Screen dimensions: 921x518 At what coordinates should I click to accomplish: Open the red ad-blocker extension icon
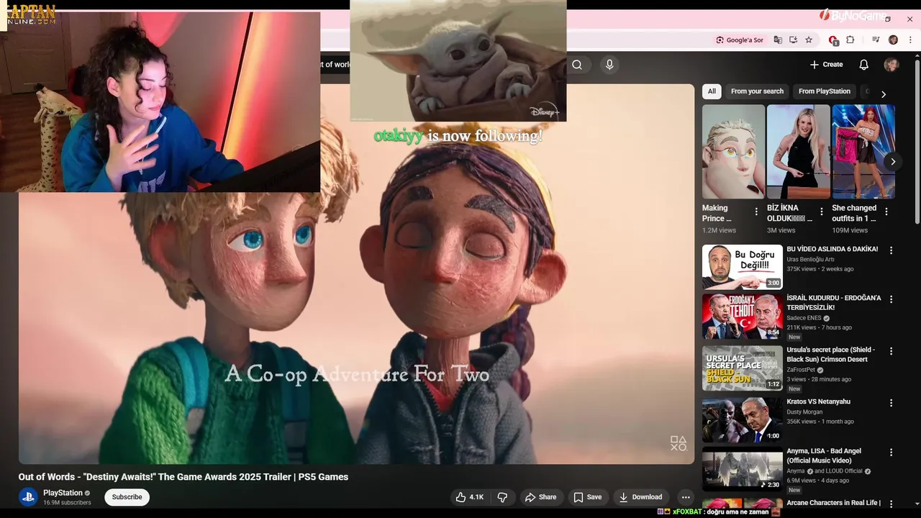coord(833,40)
